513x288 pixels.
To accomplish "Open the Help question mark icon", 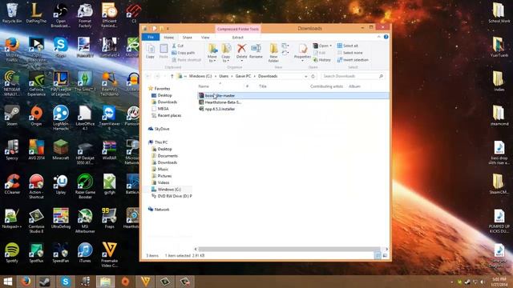I will (x=386, y=37).
